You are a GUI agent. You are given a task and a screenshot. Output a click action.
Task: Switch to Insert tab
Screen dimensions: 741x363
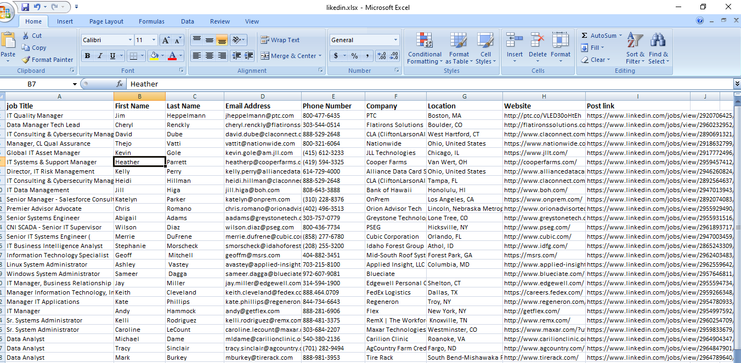tap(65, 21)
